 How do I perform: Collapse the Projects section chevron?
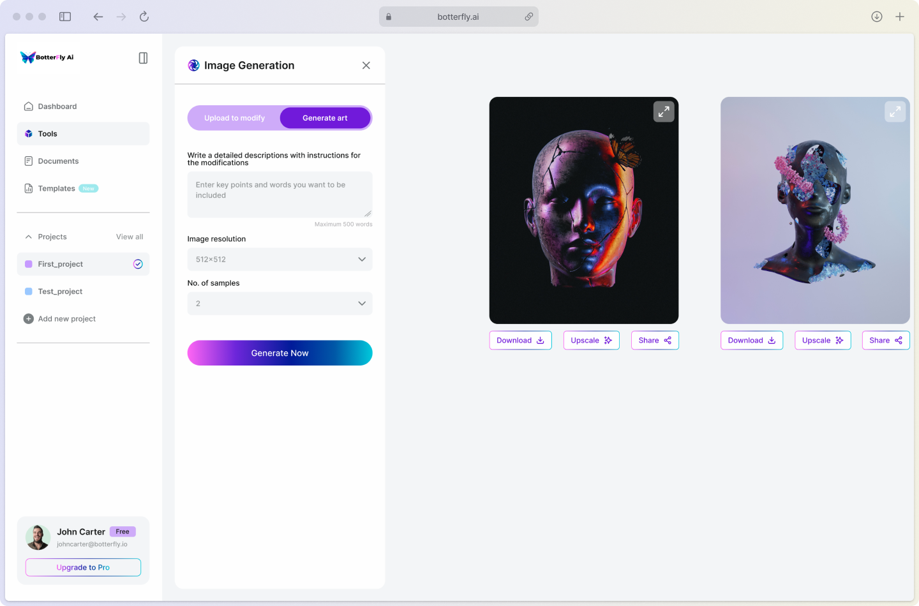pos(29,237)
